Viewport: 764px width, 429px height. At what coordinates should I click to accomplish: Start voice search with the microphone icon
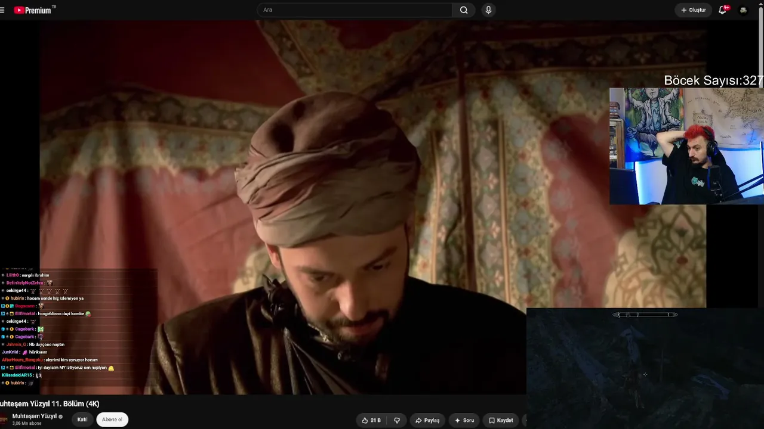488,10
